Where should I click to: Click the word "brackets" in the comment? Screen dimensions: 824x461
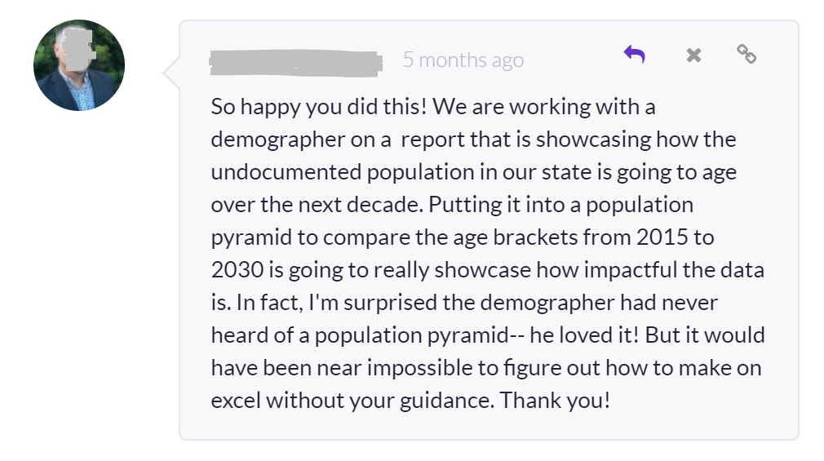click(x=535, y=237)
